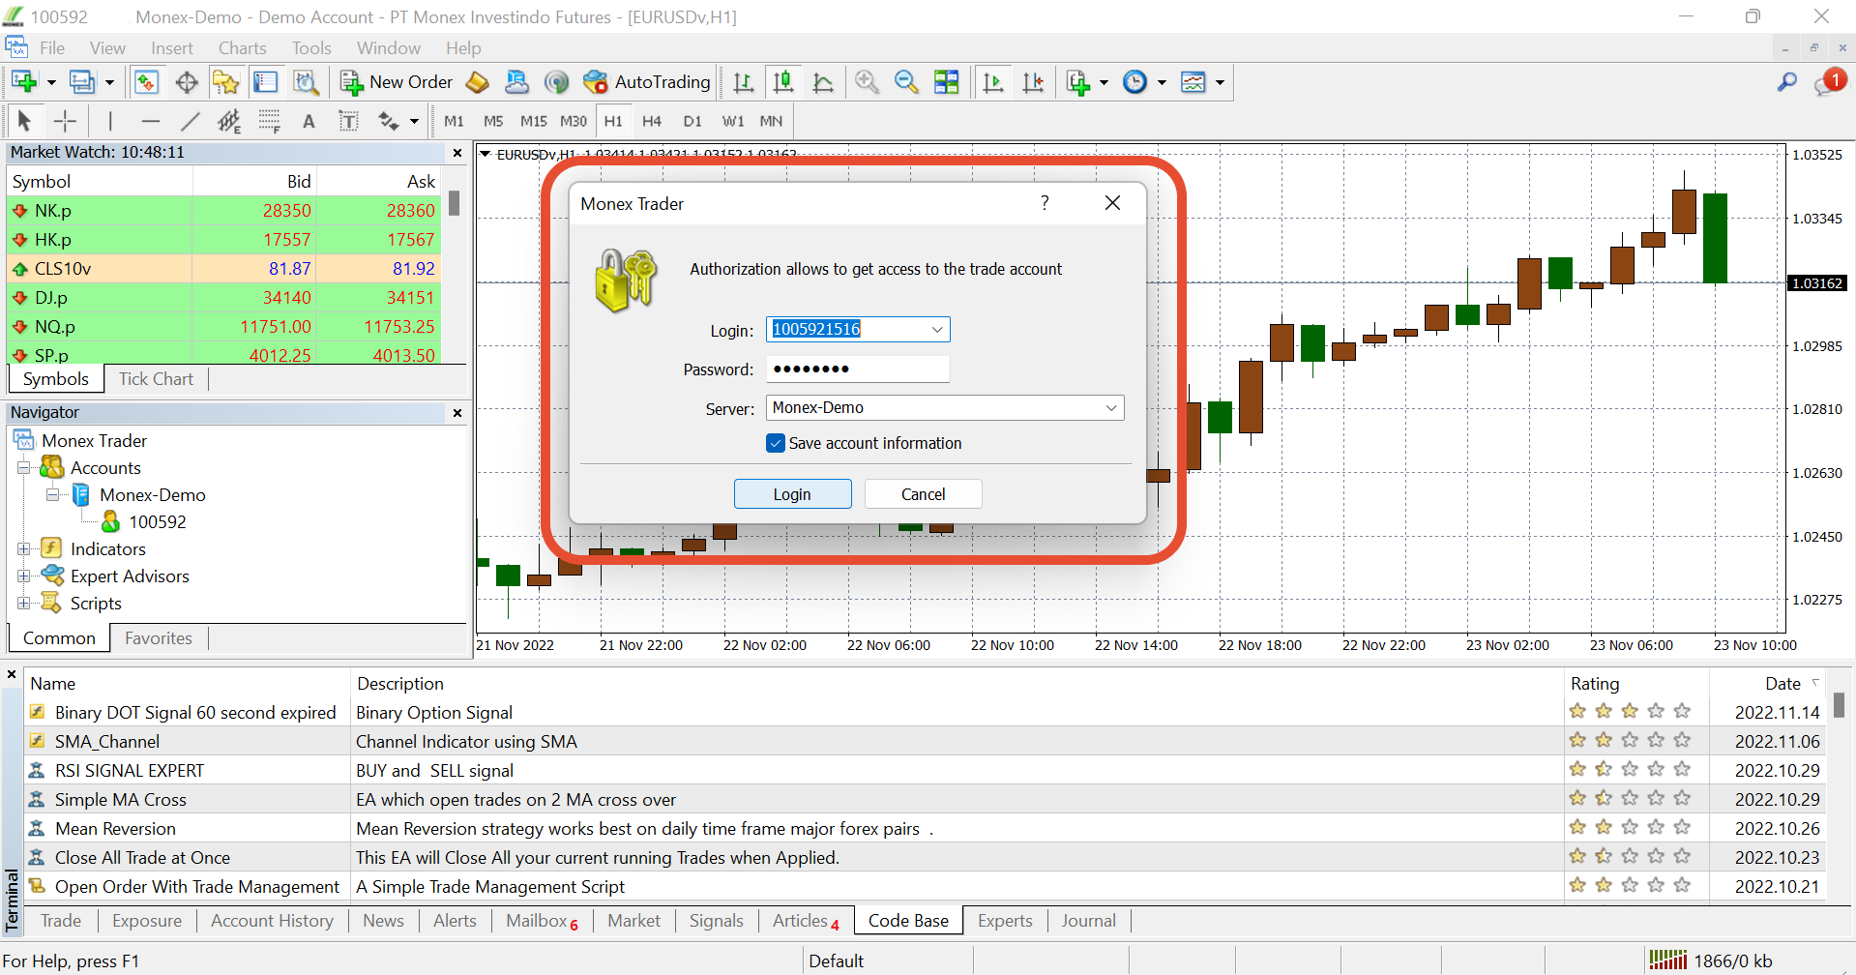
Task: Uncheck Save account information checkbox
Action: tap(776, 443)
